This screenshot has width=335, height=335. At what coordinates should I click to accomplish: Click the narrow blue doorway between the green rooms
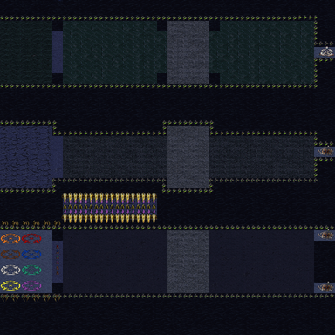[x=58, y=52]
